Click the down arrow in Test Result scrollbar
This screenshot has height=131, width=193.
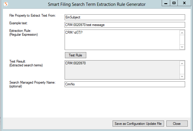click(x=182, y=76)
